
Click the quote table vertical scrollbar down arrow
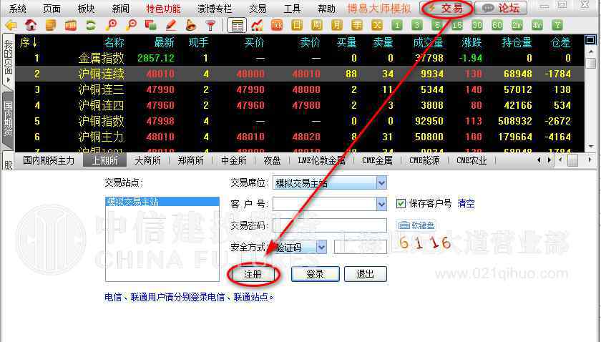(x=591, y=147)
